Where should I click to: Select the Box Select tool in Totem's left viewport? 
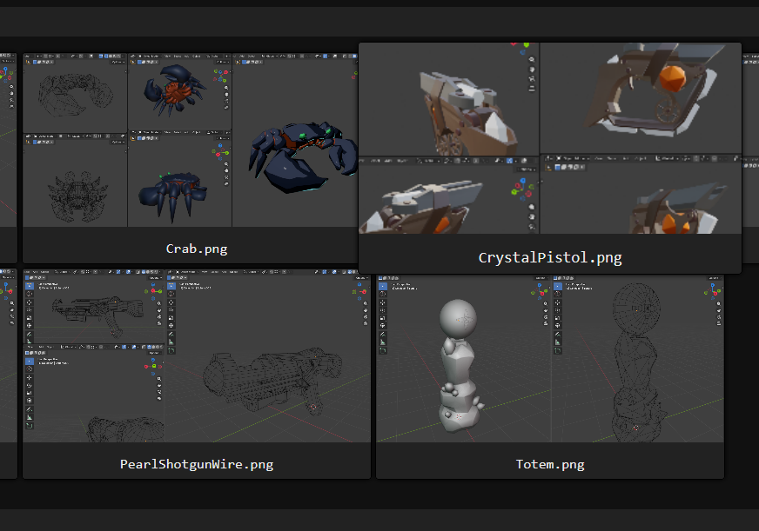[x=383, y=286]
